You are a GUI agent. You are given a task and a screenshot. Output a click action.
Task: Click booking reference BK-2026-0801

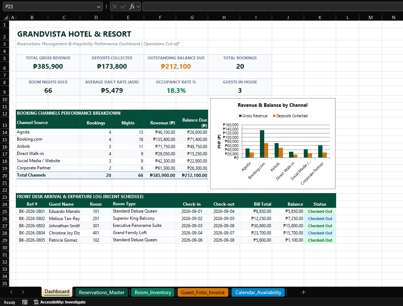[x=32, y=211]
